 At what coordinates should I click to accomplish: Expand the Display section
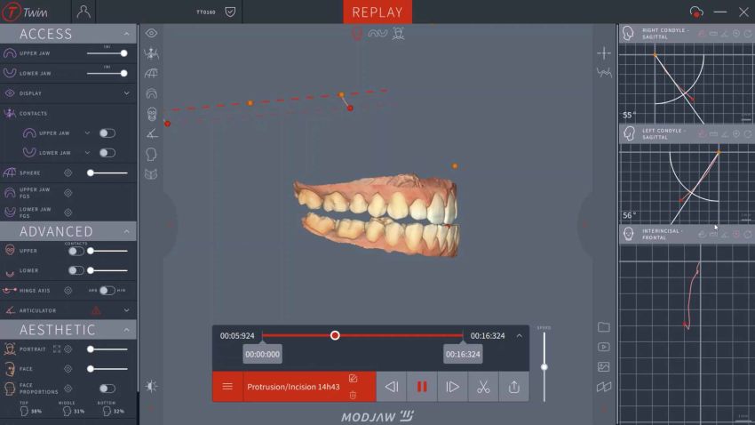pos(126,93)
